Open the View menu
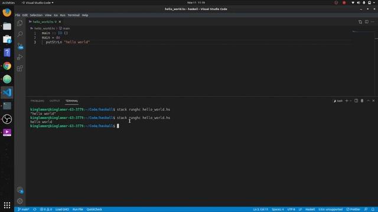This screenshot has height=212, width=378. point(48,15)
